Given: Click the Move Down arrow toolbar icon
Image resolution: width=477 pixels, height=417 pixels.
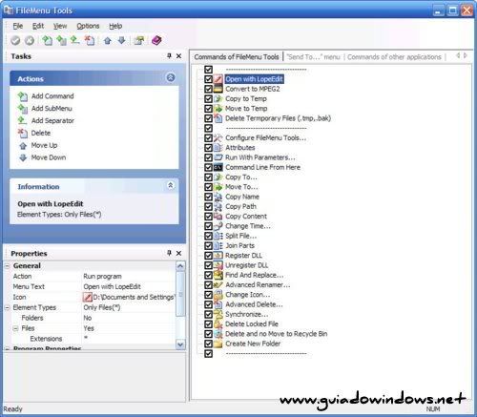Looking at the screenshot, I should tap(121, 40).
